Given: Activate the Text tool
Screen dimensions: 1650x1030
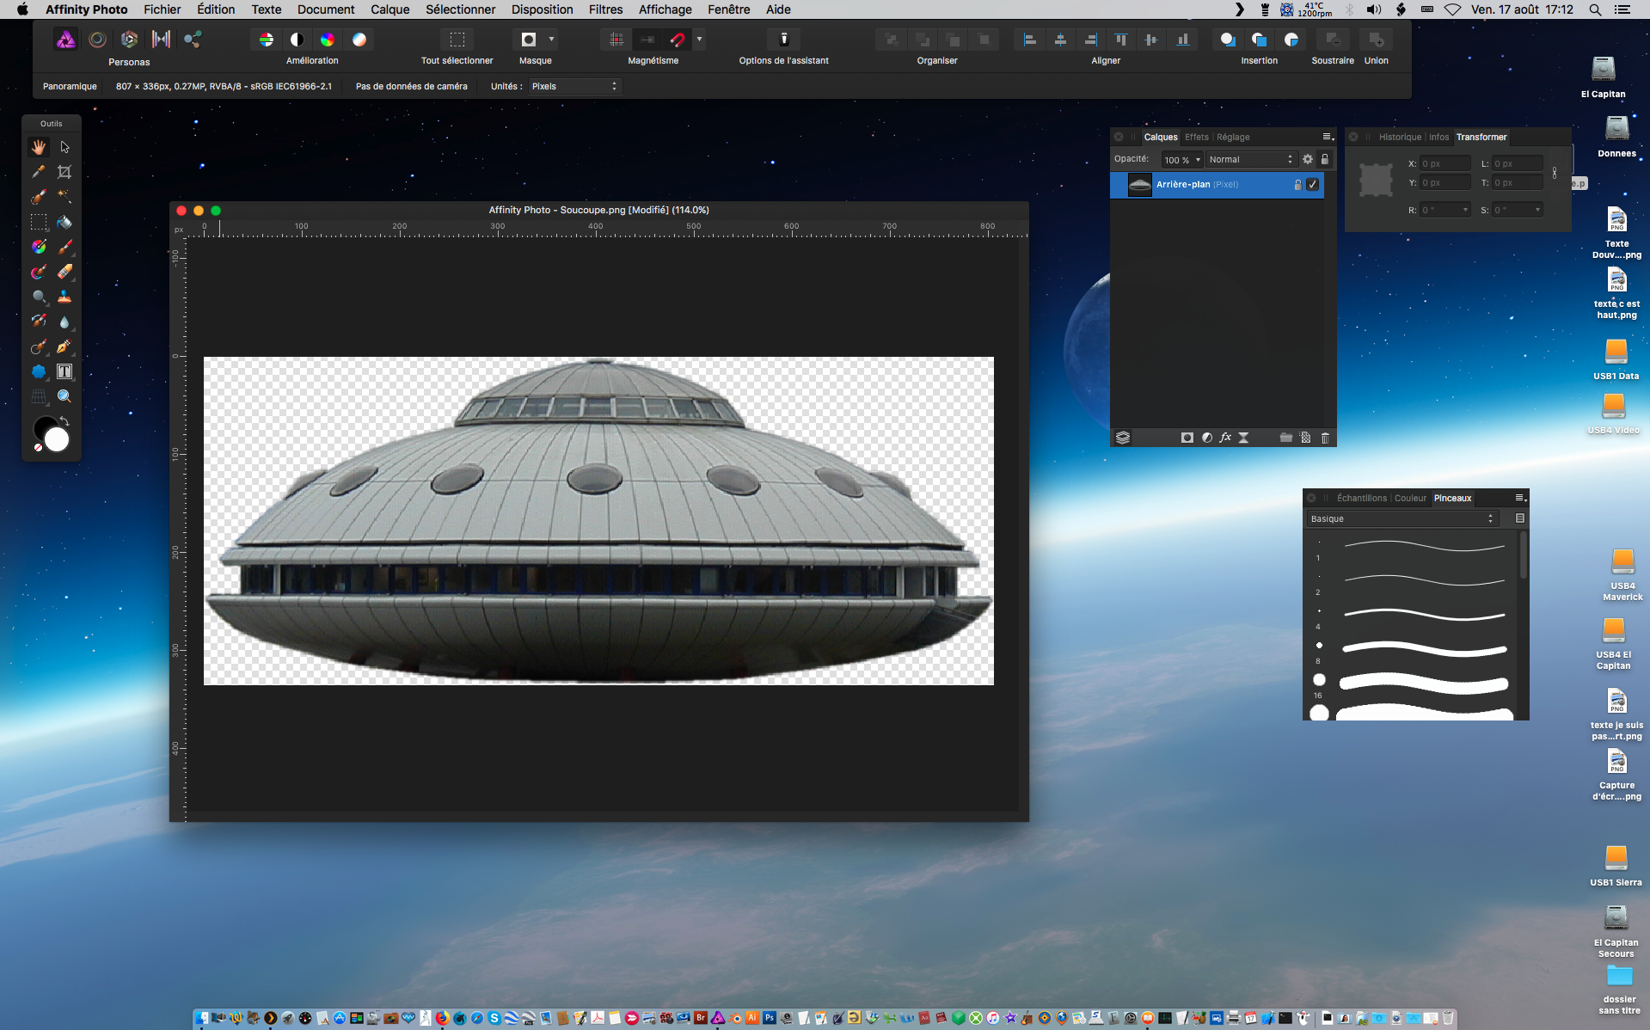Looking at the screenshot, I should (x=64, y=371).
